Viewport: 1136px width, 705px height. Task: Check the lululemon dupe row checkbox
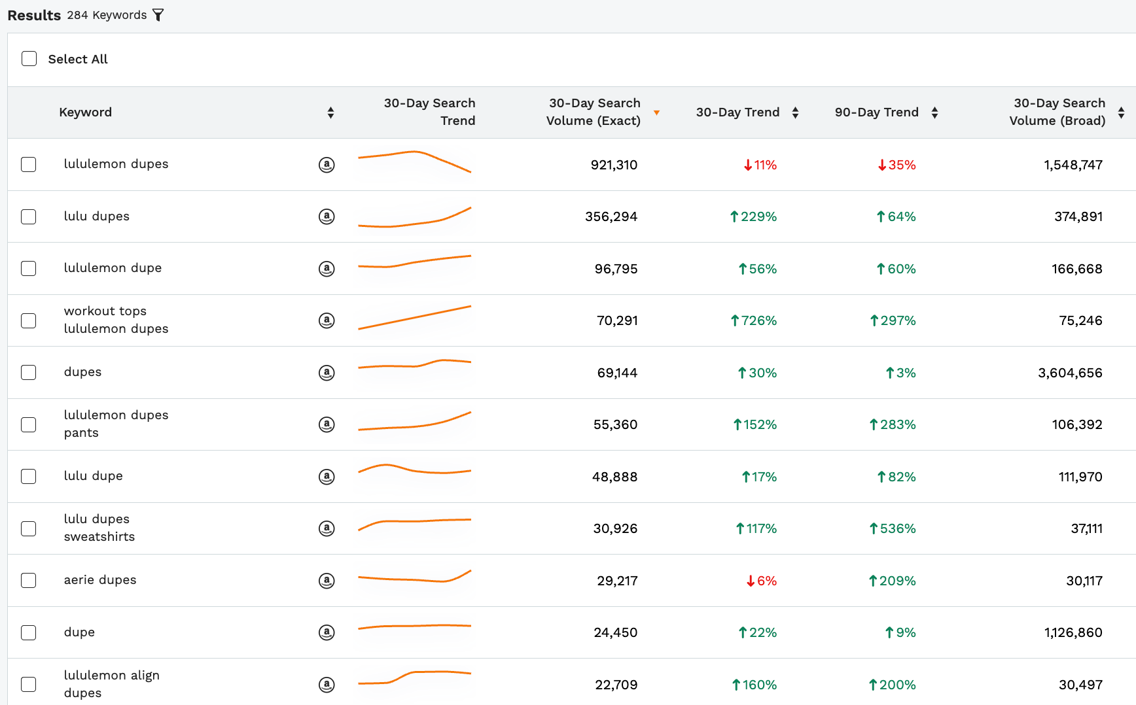click(28, 268)
